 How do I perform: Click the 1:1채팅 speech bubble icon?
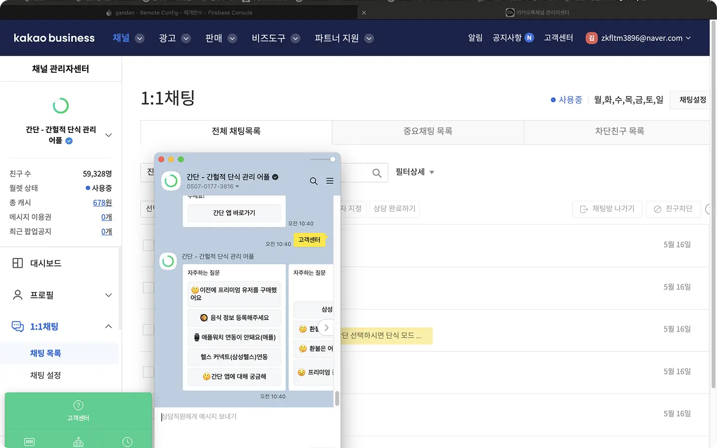(x=17, y=327)
